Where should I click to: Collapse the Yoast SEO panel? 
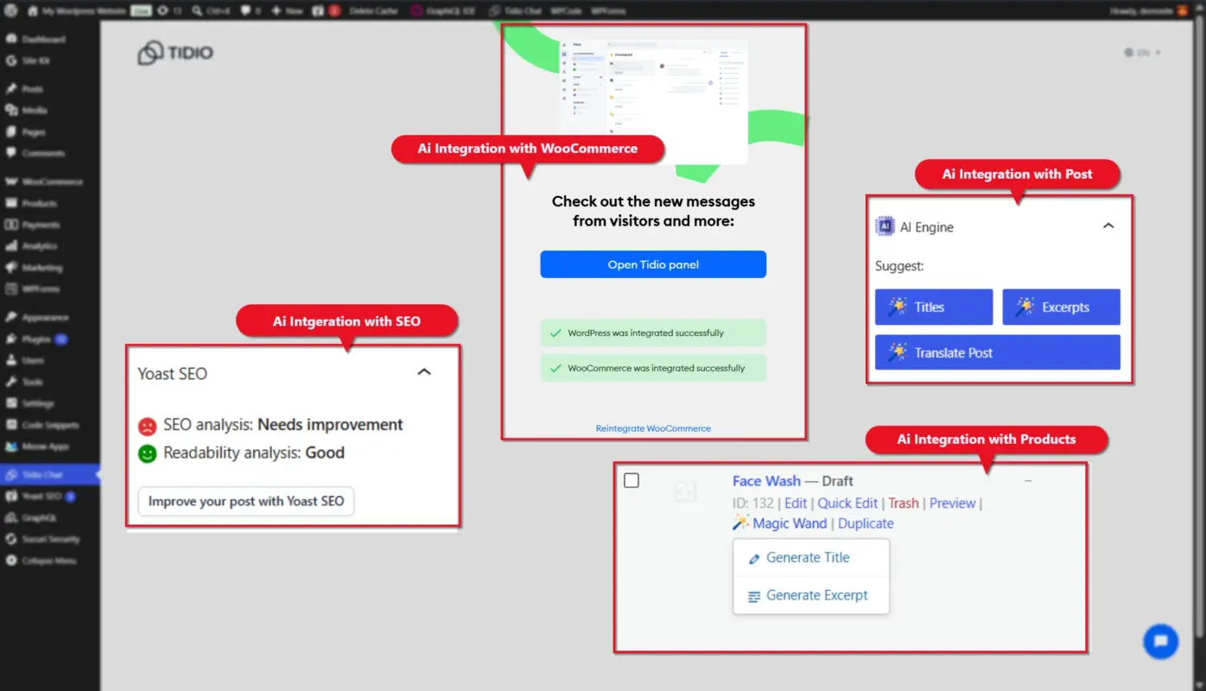pyautogui.click(x=424, y=372)
